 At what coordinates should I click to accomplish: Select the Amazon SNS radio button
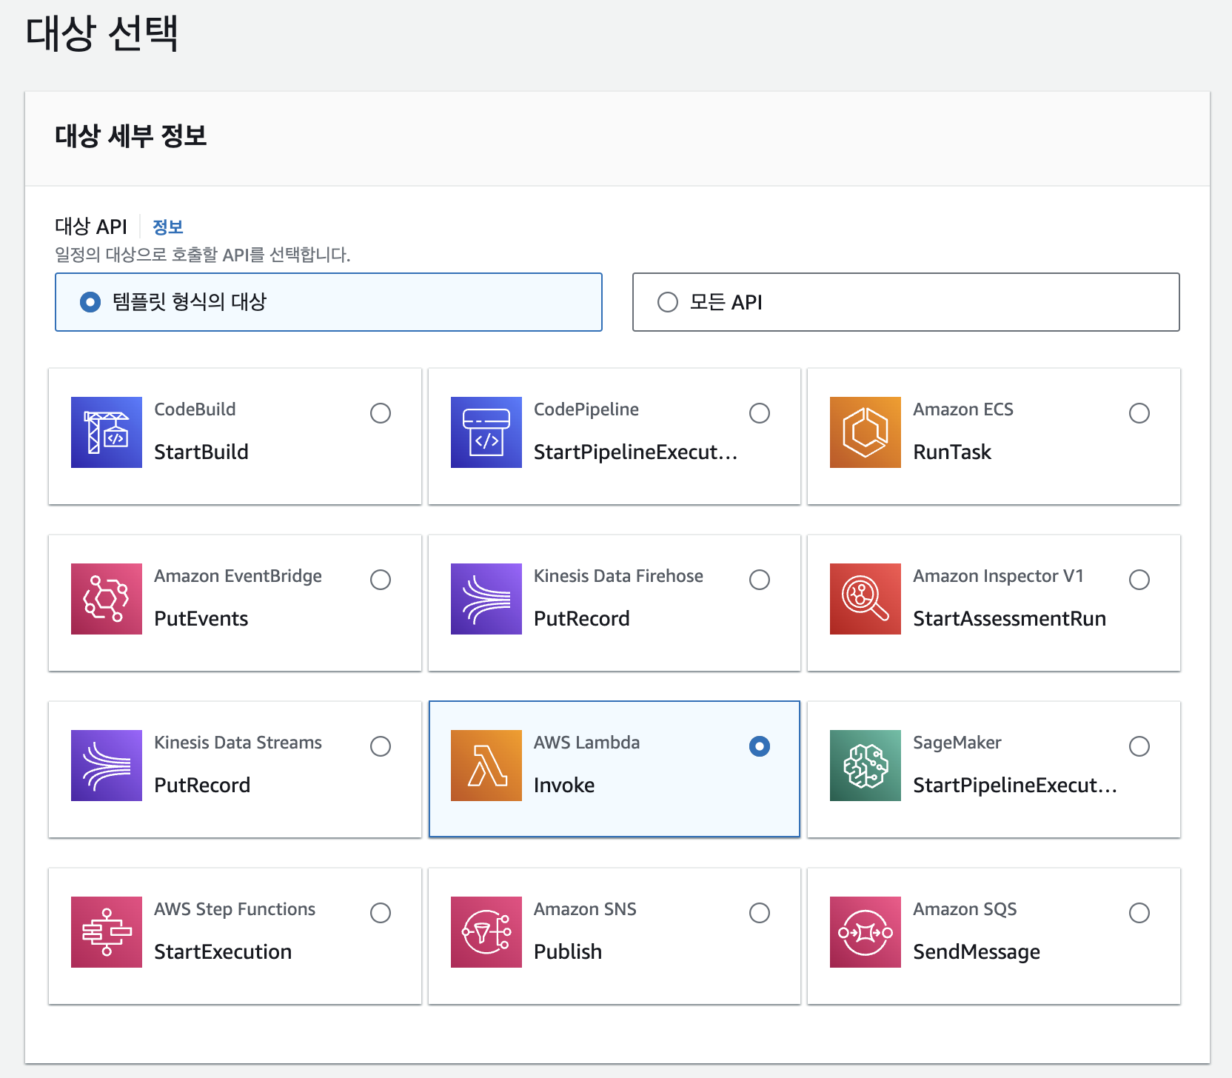[760, 913]
